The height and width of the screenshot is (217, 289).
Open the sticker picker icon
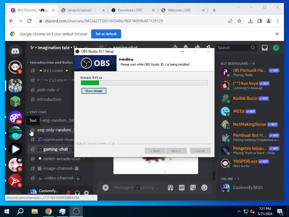point(193,188)
